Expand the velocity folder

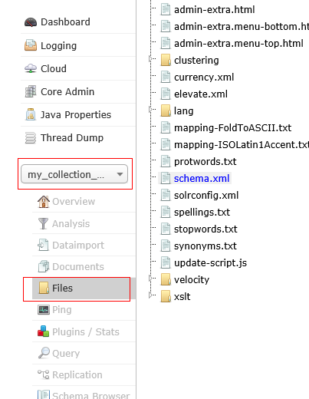[x=150, y=279]
